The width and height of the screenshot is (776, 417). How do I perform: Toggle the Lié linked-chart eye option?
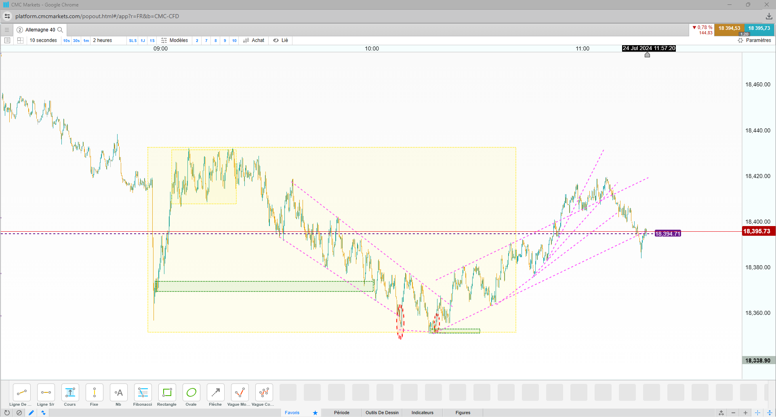(281, 40)
